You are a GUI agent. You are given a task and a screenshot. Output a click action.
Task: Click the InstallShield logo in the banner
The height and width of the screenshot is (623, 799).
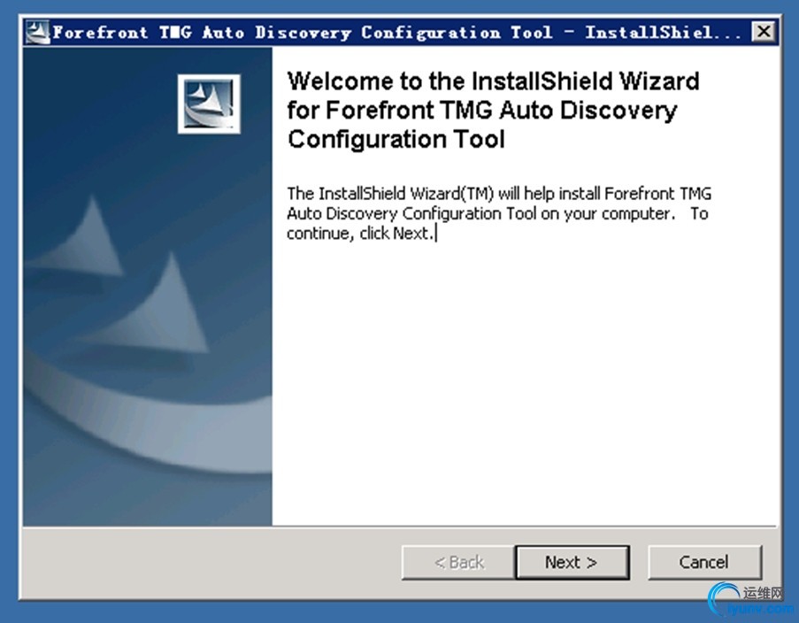tap(209, 104)
